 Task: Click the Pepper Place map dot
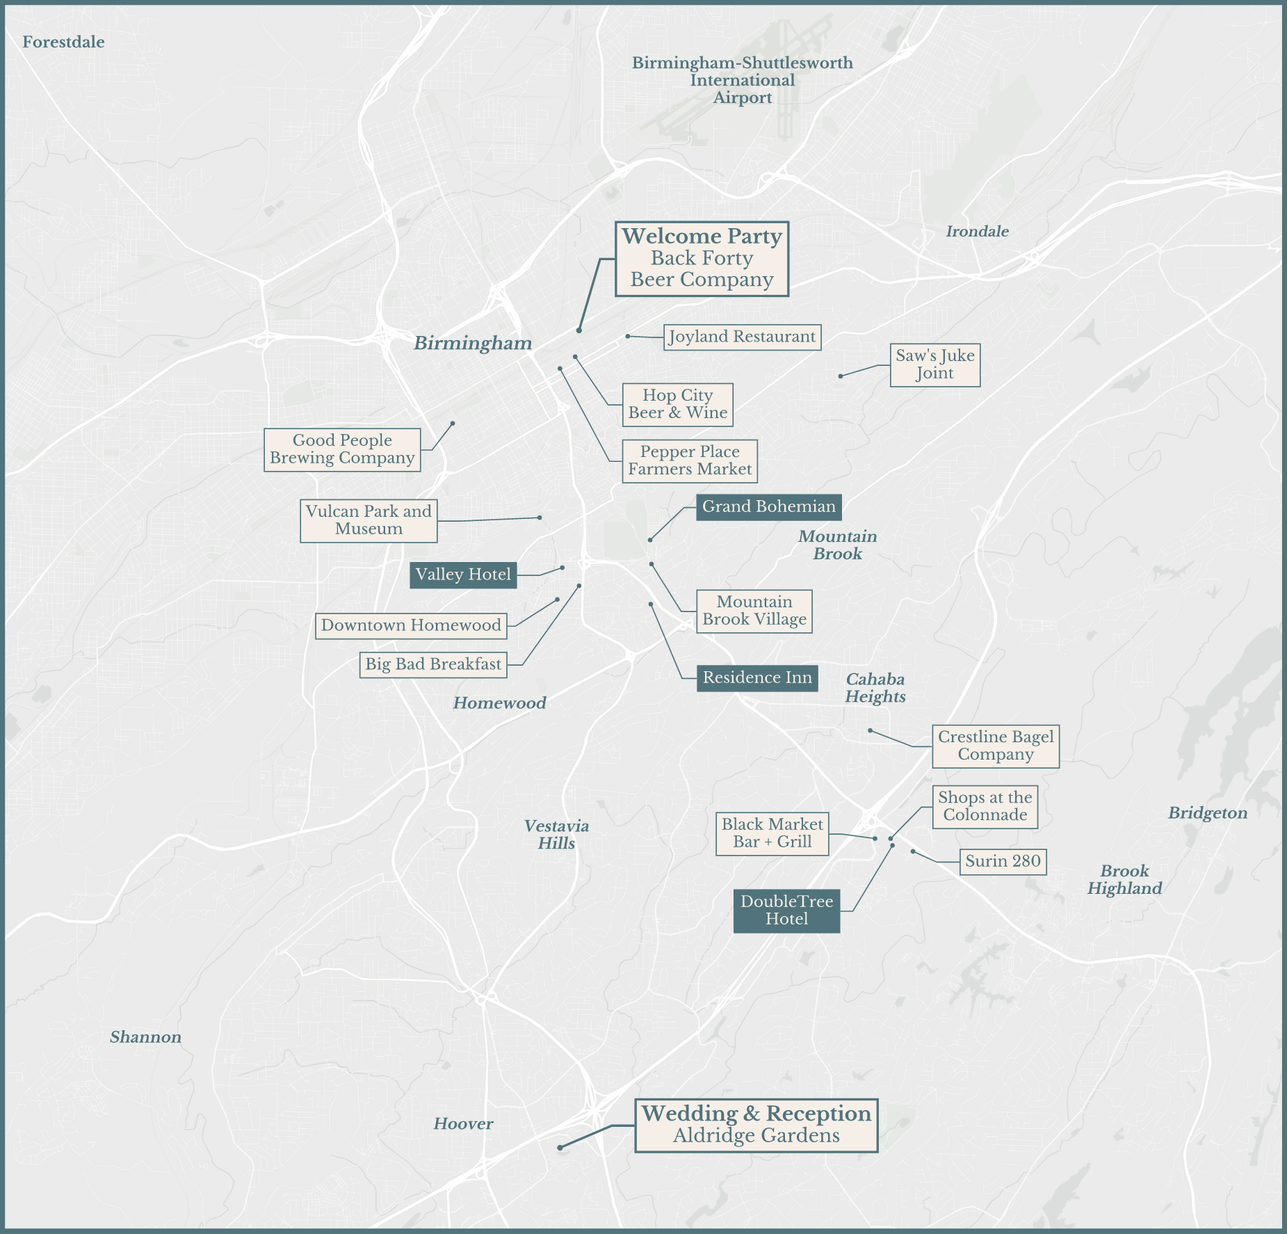click(x=560, y=369)
